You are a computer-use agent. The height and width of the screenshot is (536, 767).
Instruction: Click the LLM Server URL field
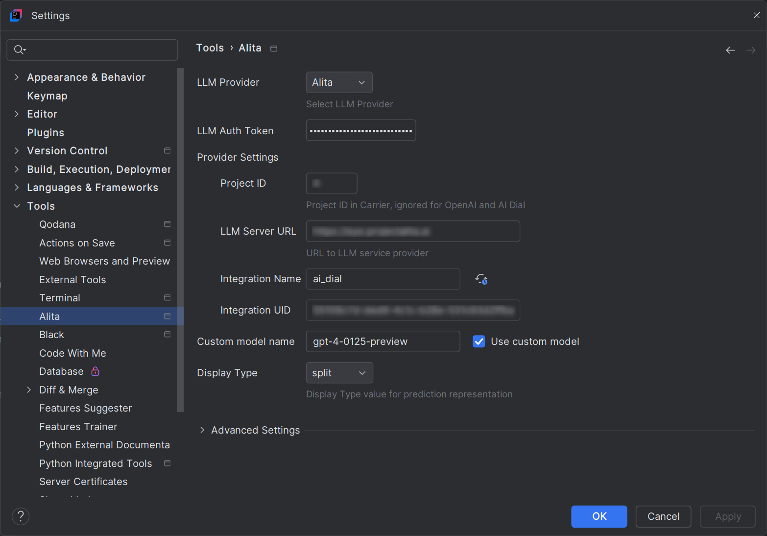(x=413, y=231)
